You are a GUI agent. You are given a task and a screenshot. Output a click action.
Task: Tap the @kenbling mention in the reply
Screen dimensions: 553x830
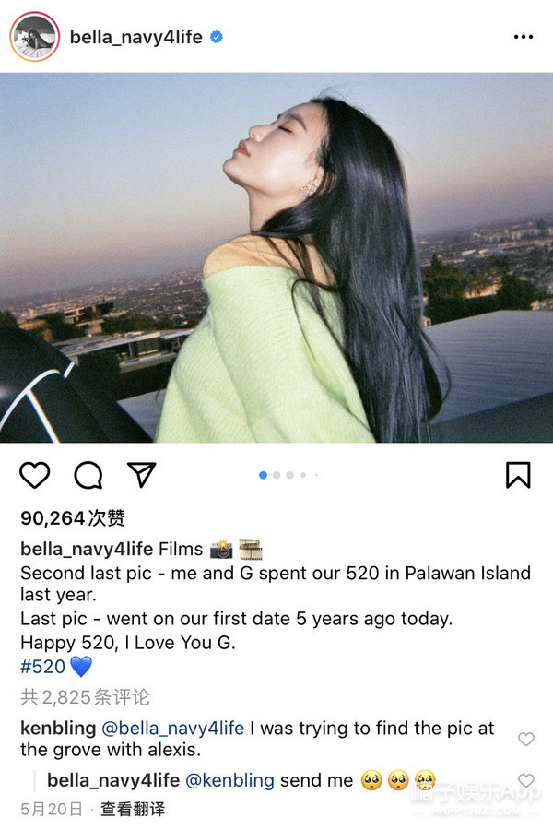coord(229,780)
